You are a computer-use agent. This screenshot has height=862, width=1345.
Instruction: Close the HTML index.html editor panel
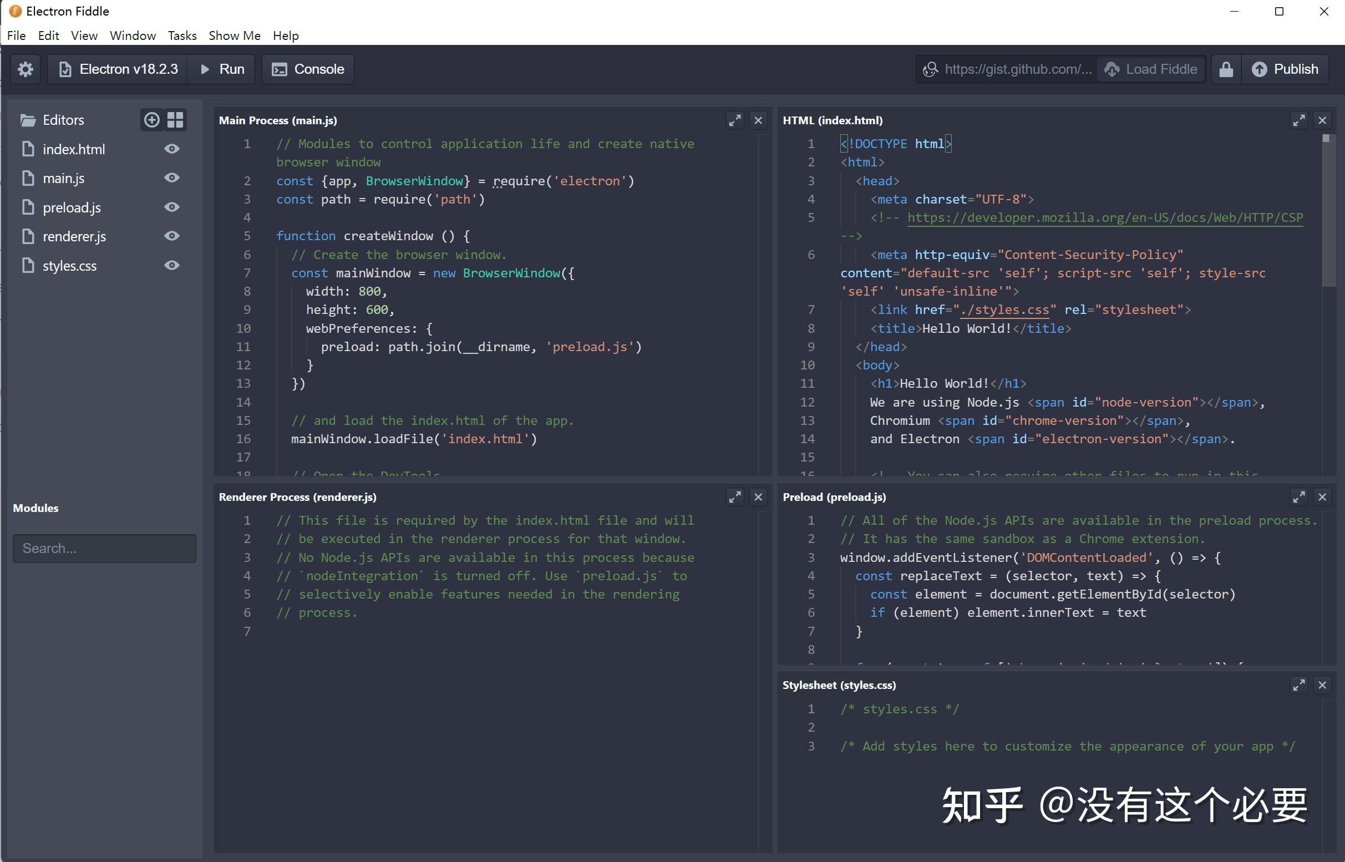tap(1322, 120)
